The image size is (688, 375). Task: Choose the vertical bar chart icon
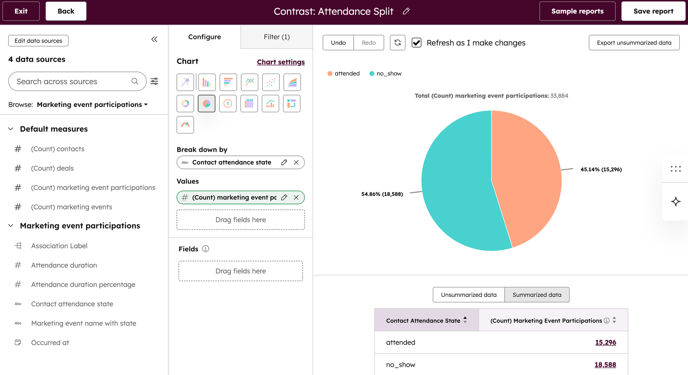(x=206, y=82)
